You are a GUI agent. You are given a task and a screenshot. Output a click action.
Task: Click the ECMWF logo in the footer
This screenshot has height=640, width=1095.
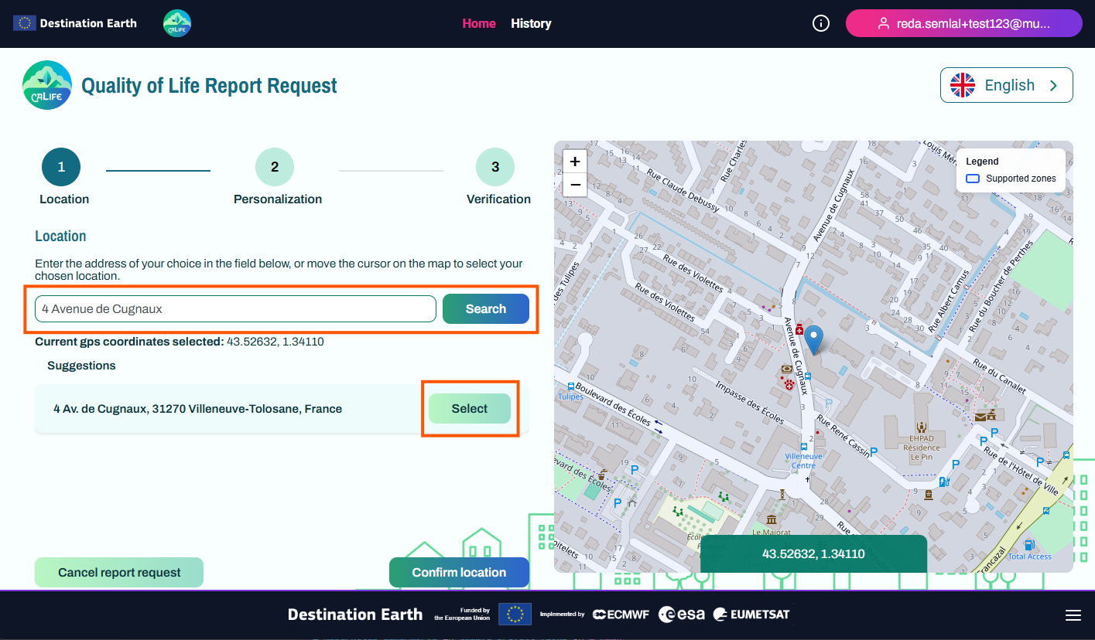620,614
